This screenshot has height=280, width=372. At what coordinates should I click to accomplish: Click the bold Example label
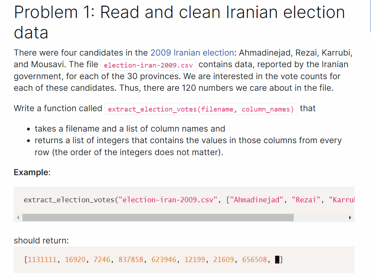pyautogui.click(x=32, y=172)
